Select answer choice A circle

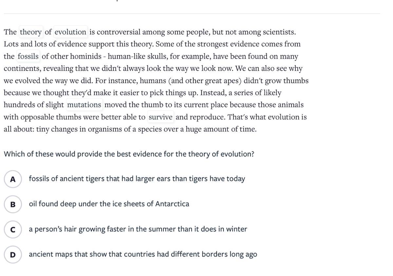click(13, 179)
